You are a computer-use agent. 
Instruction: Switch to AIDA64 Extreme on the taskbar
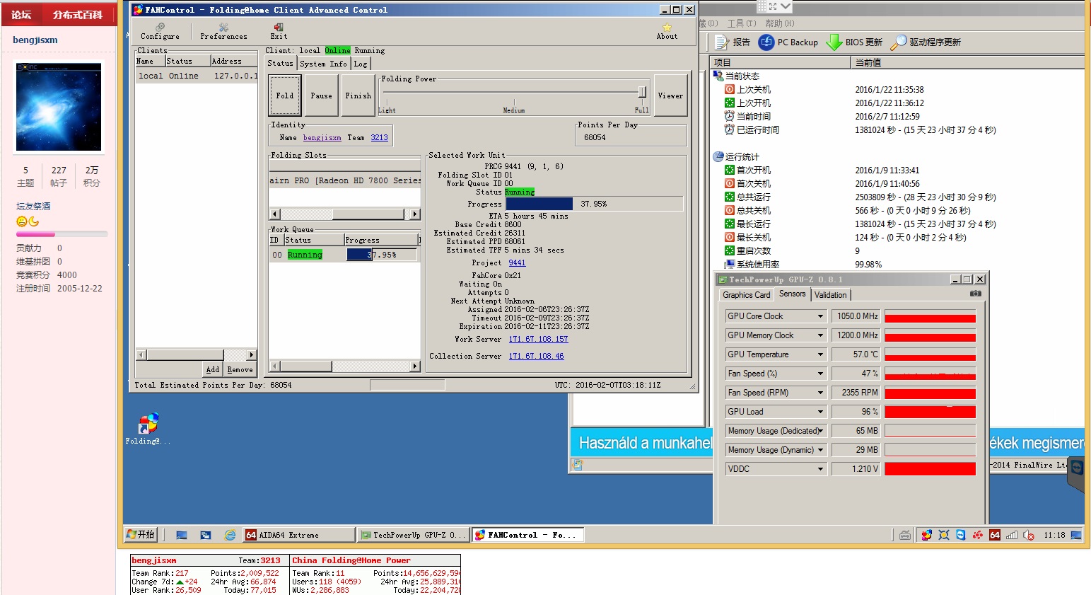(x=298, y=535)
